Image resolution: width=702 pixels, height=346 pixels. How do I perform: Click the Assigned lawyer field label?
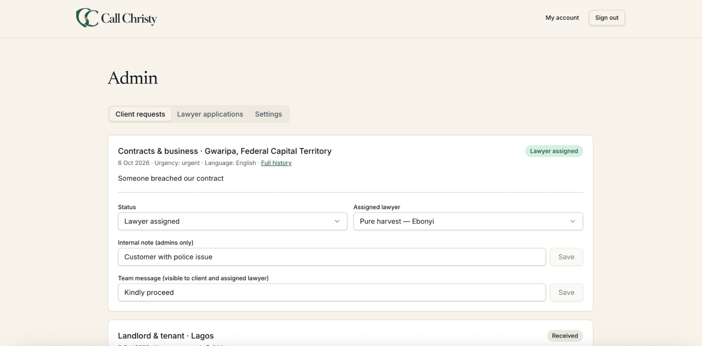point(377,207)
